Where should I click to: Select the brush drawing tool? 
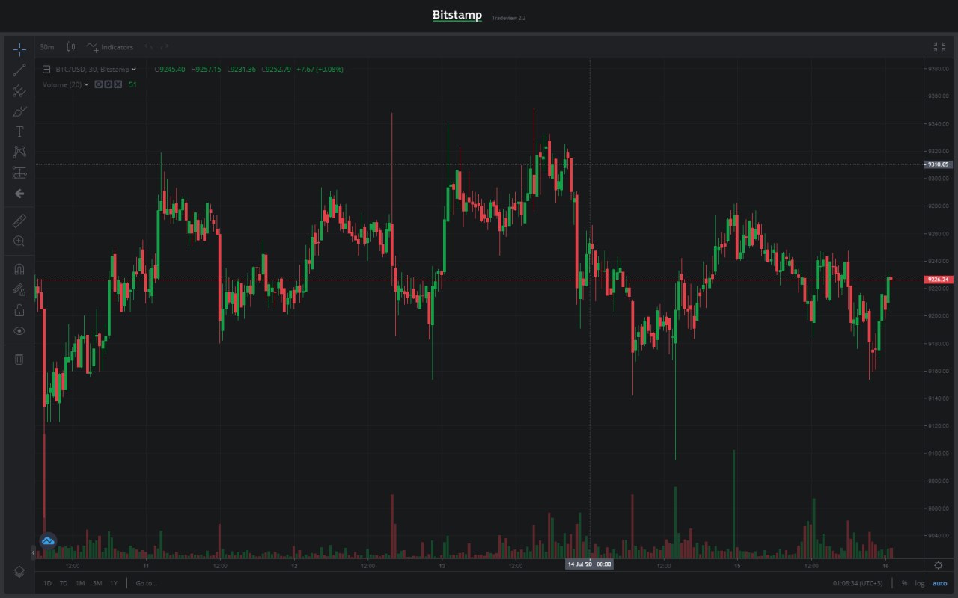click(19, 111)
